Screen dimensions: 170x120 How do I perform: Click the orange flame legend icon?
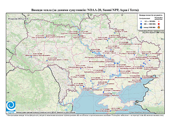pyautogui.click(x=159, y=27)
